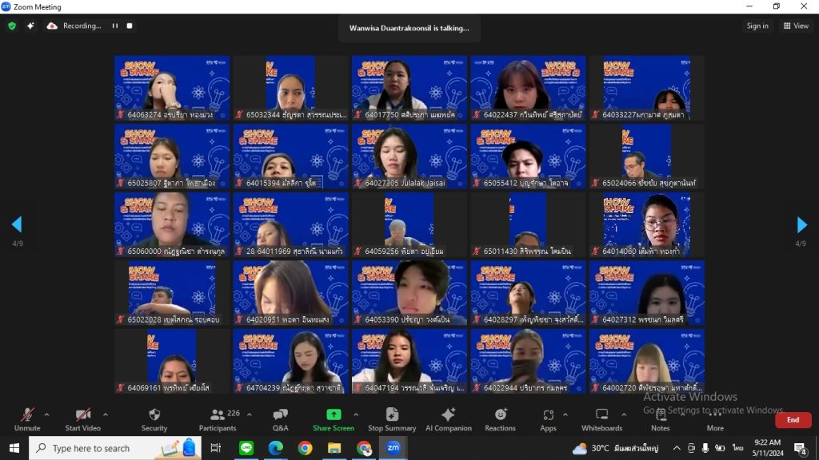Expand participants options arrow

pyautogui.click(x=250, y=414)
